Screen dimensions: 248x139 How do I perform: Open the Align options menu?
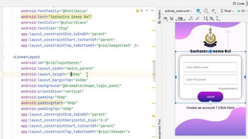tap(212, 19)
